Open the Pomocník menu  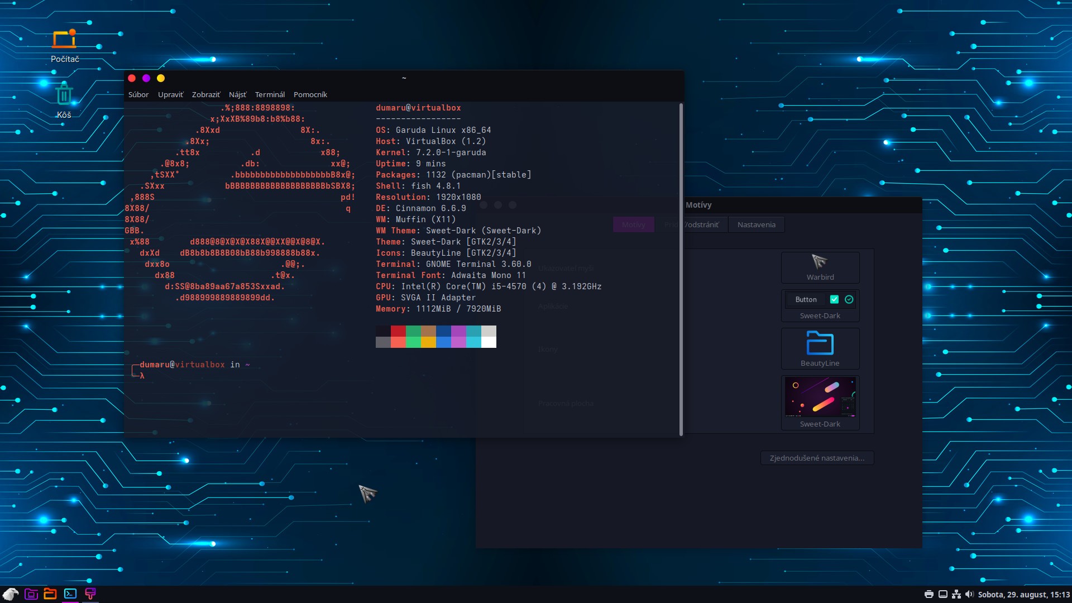[x=310, y=95]
